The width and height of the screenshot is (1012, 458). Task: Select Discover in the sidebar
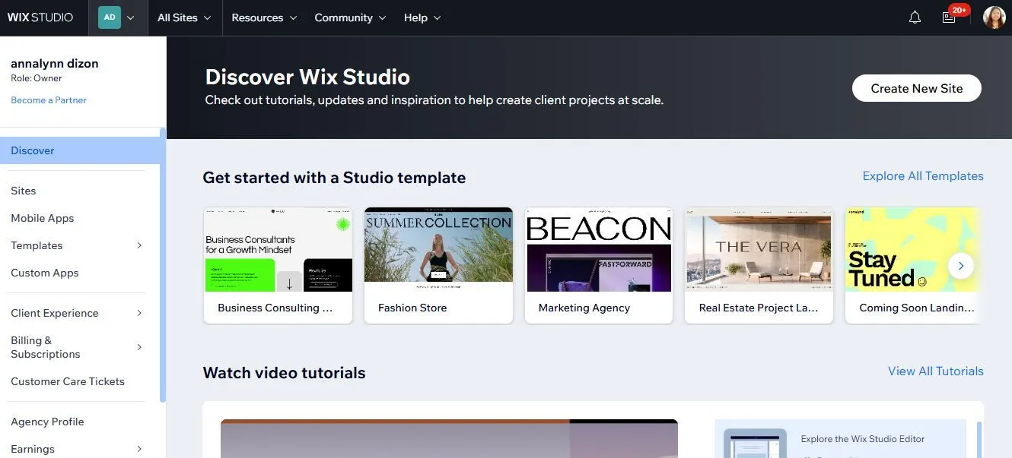(x=80, y=150)
